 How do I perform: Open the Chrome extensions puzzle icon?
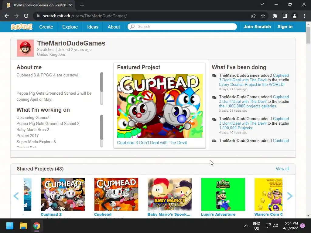[x=275, y=16]
